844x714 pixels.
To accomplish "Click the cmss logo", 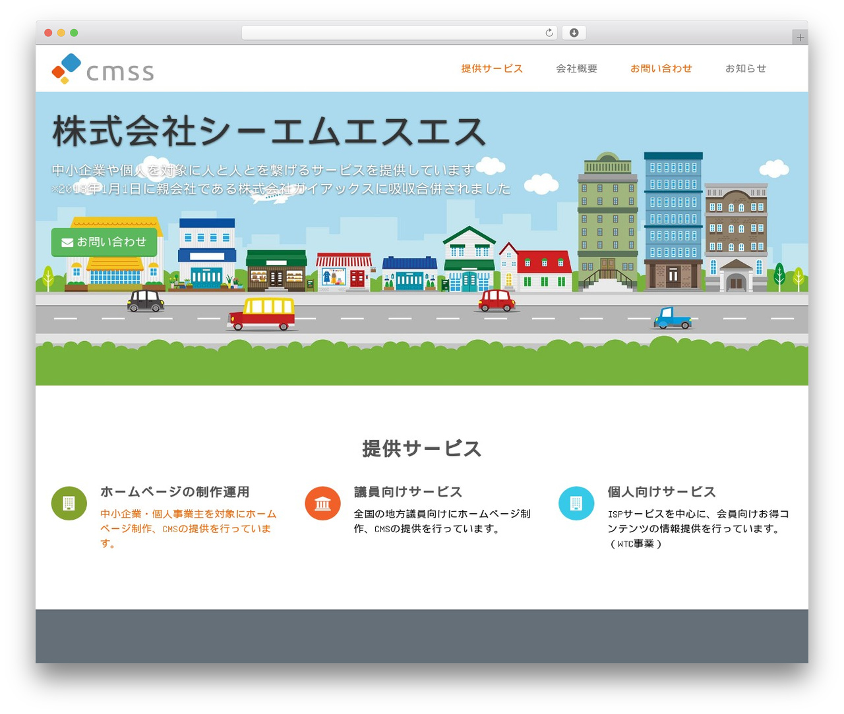I will 103,69.
